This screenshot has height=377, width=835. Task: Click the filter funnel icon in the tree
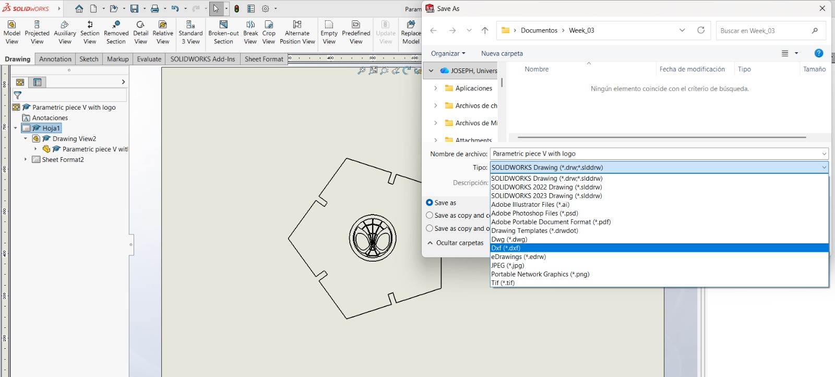click(x=18, y=95)
